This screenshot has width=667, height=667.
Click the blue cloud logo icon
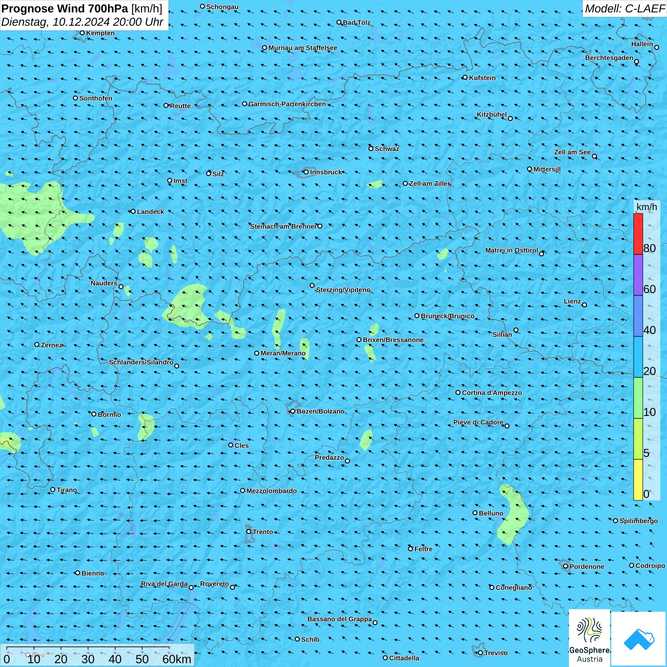pyautogui.click(x=638, y=639)
